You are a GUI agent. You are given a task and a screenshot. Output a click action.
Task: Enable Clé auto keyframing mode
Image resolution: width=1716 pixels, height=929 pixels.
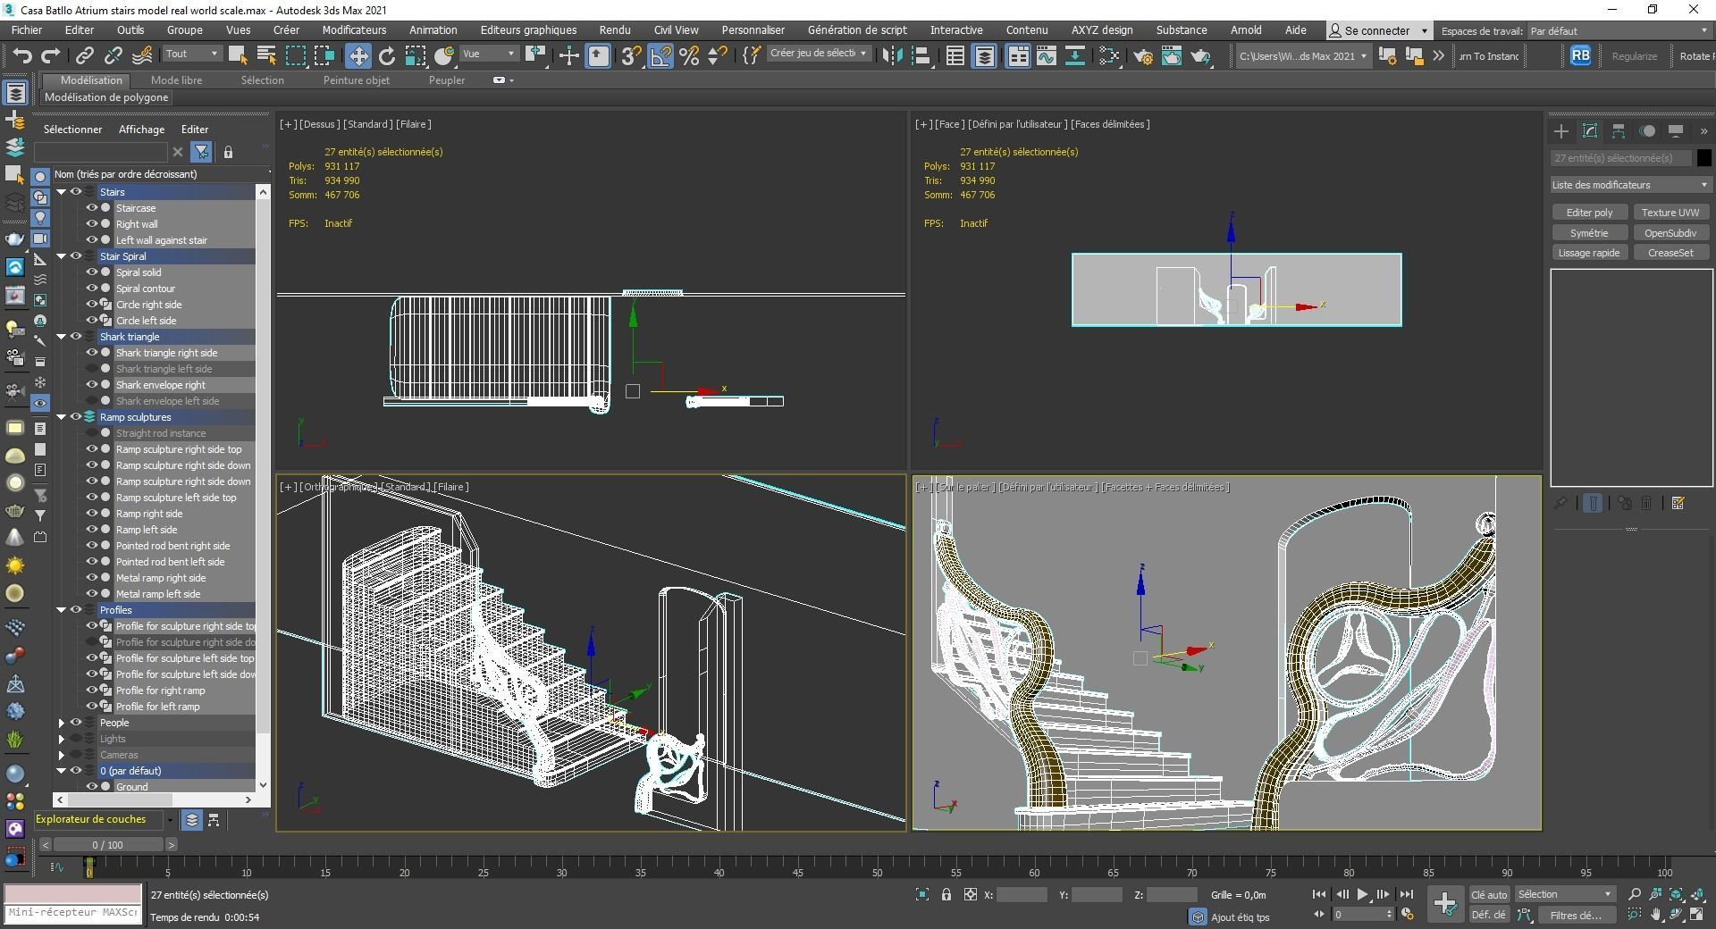[x=1488, y=894]
